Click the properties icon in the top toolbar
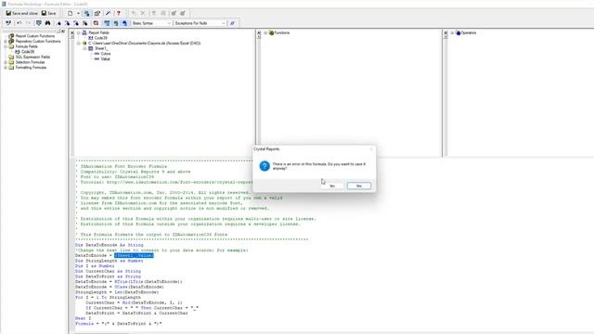594x334 pixels. tap(97, 13)
